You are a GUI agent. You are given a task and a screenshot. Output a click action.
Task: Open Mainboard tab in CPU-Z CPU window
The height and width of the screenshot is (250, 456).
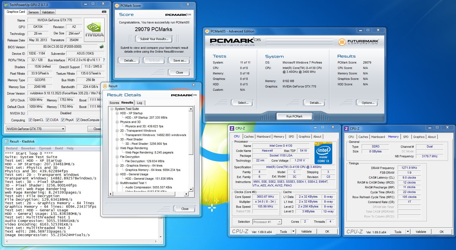coord(264,137)
